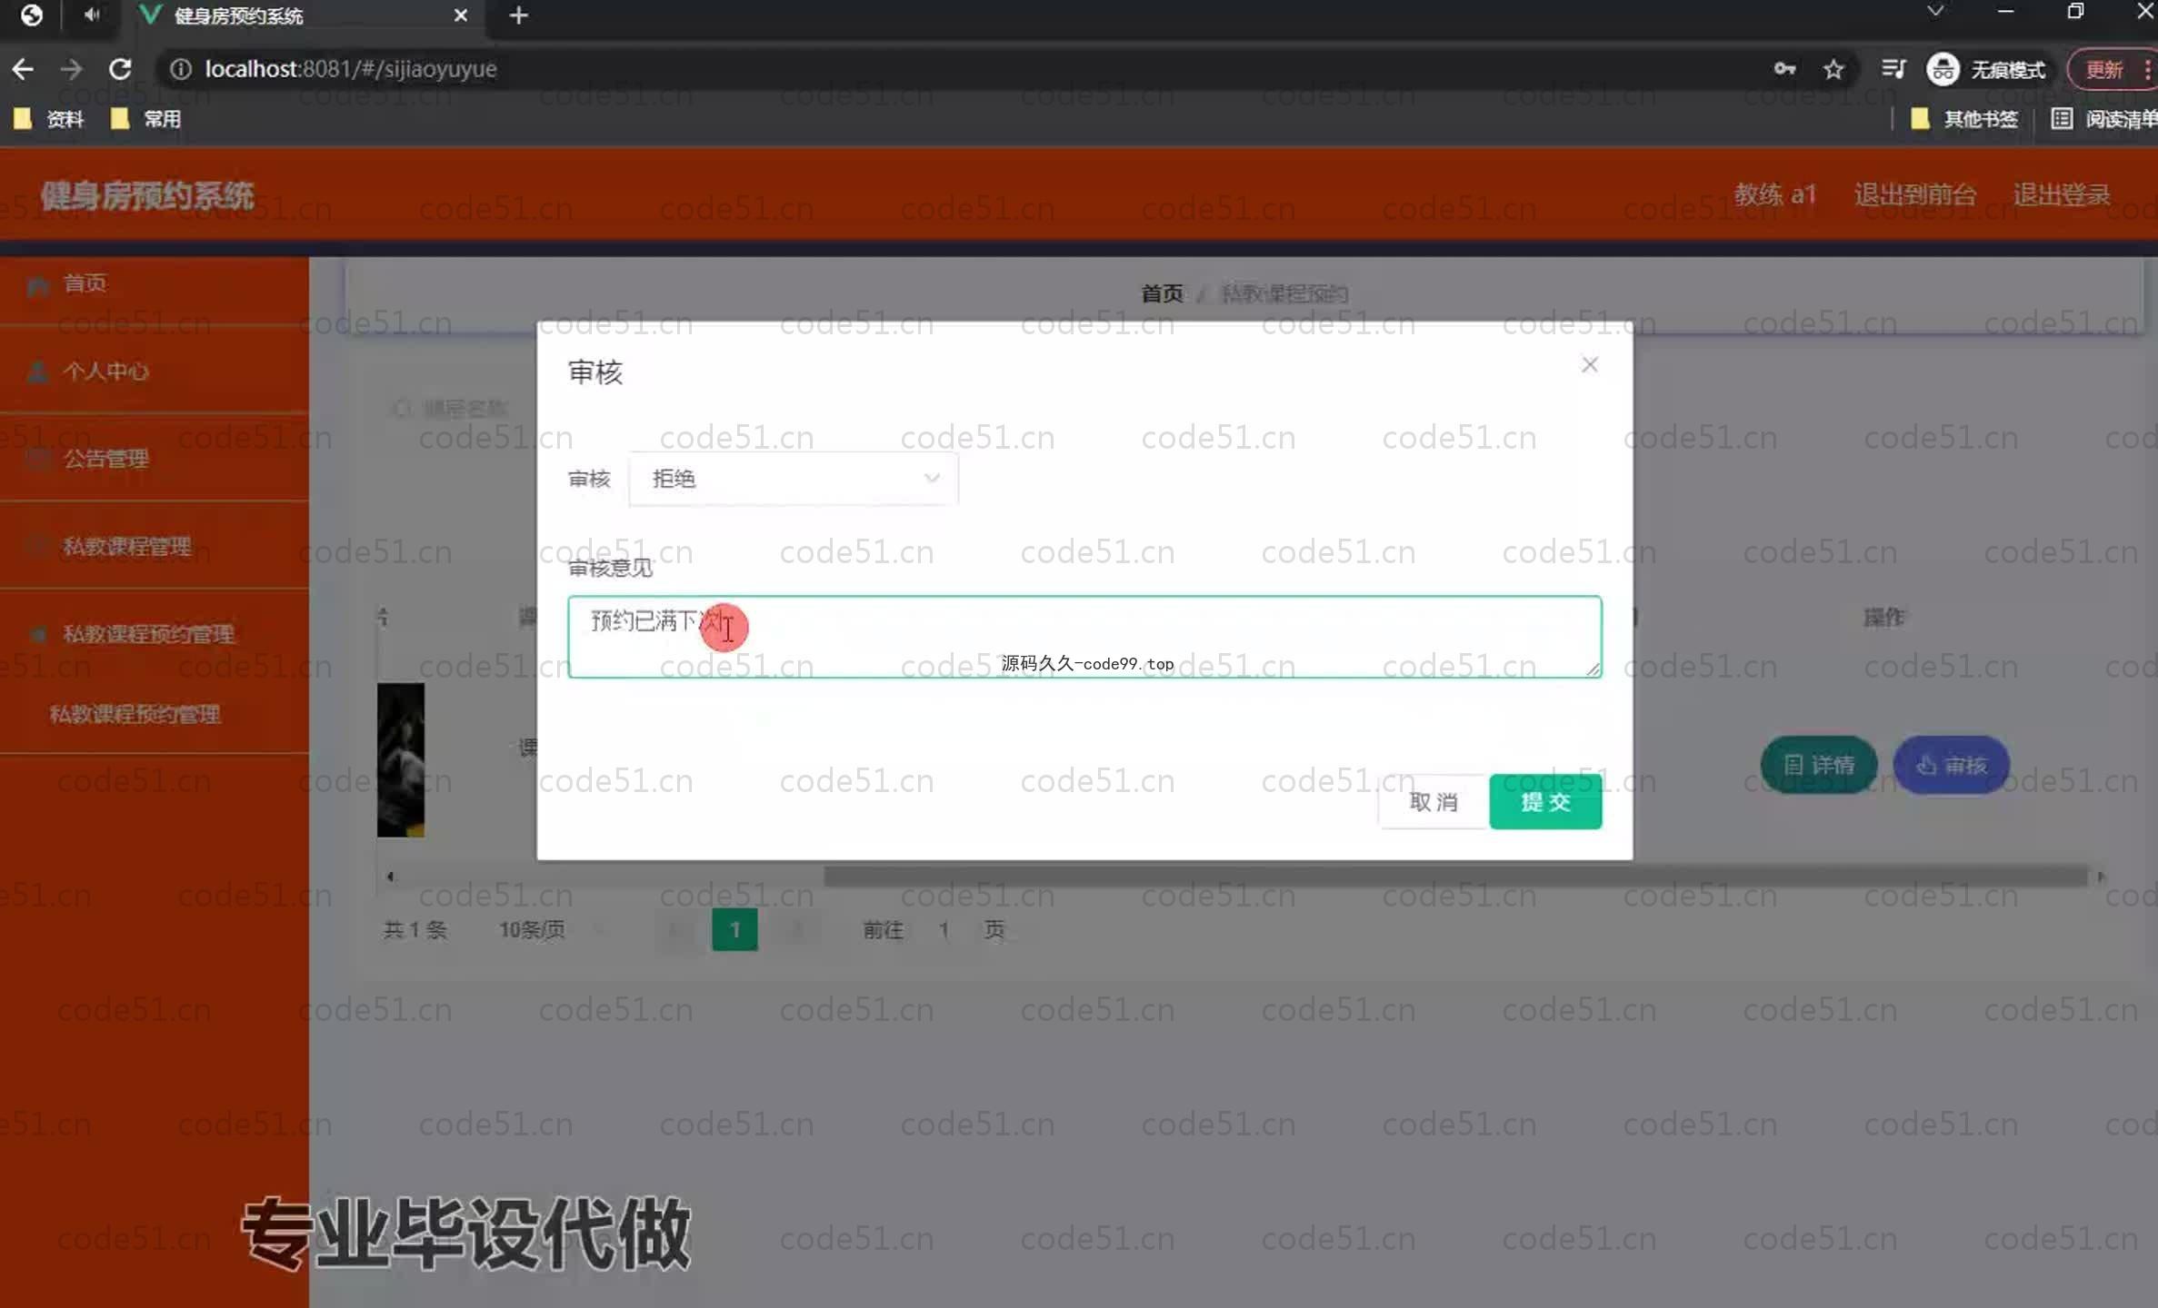
Task: Submit the review with 提交 button
Action: pos(1545,801)
